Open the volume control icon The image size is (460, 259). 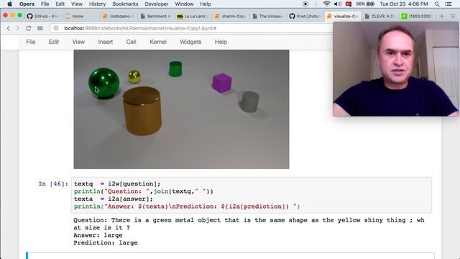pos(338,4)
